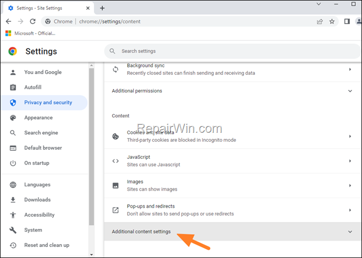Click the Cookies row right arrow

pos(350,136)
